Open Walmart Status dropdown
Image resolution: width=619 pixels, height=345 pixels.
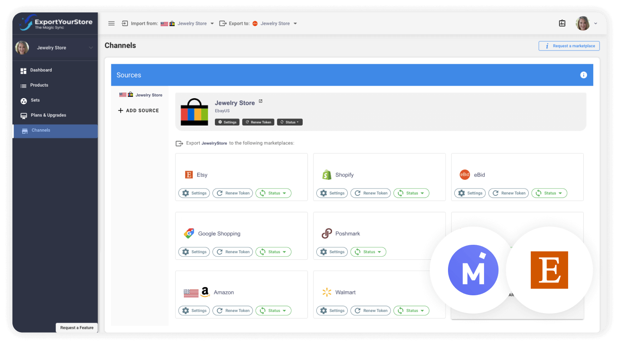coord(411,311)
